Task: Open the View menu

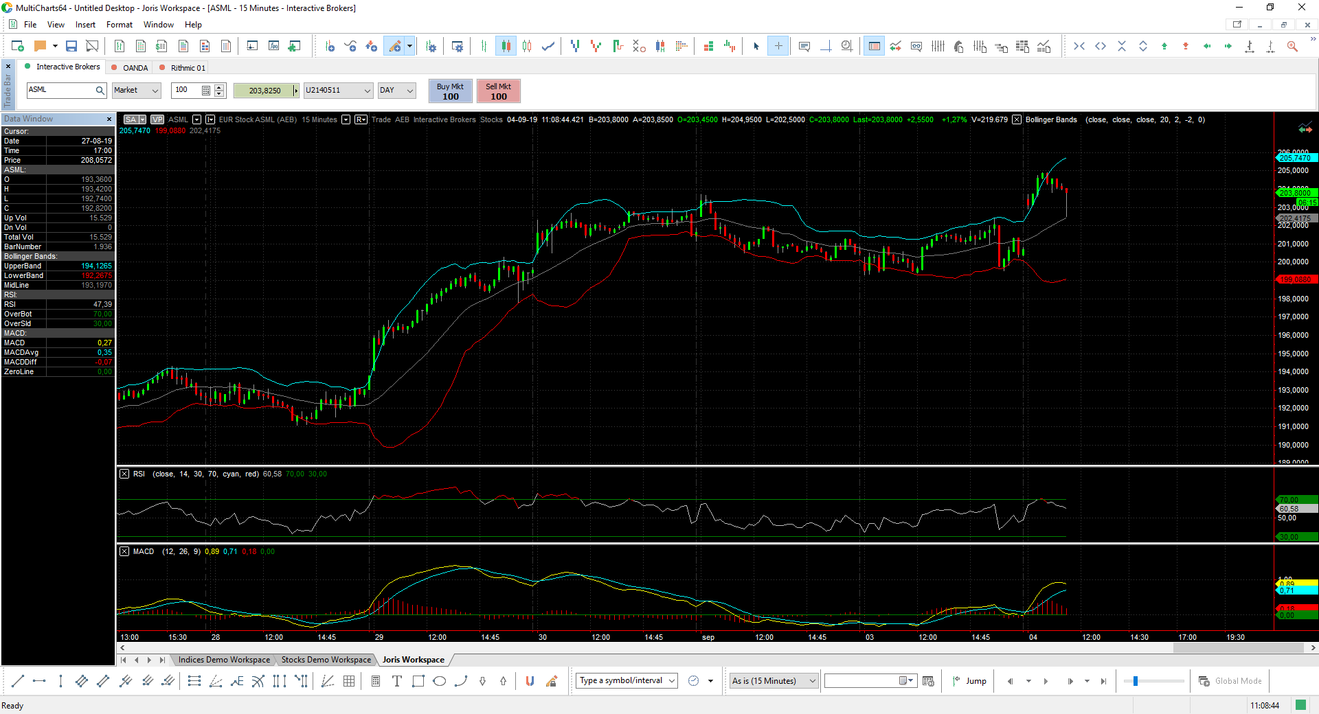Action: click(56, 25)
